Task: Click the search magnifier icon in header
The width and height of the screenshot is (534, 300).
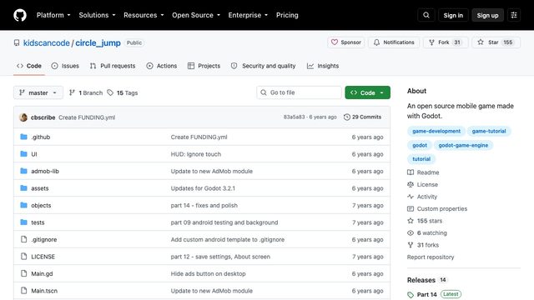Action: (426, 15)
